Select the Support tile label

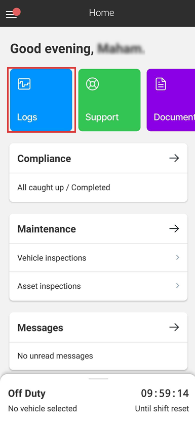coord(102,117)
